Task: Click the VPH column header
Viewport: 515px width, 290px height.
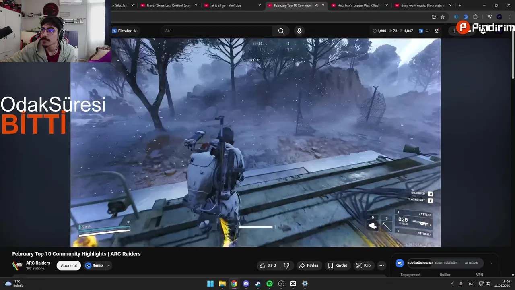Action: point(480,275)
